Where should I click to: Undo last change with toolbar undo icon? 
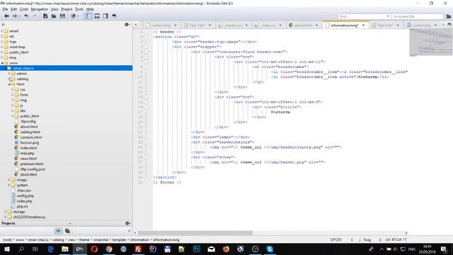26,16
